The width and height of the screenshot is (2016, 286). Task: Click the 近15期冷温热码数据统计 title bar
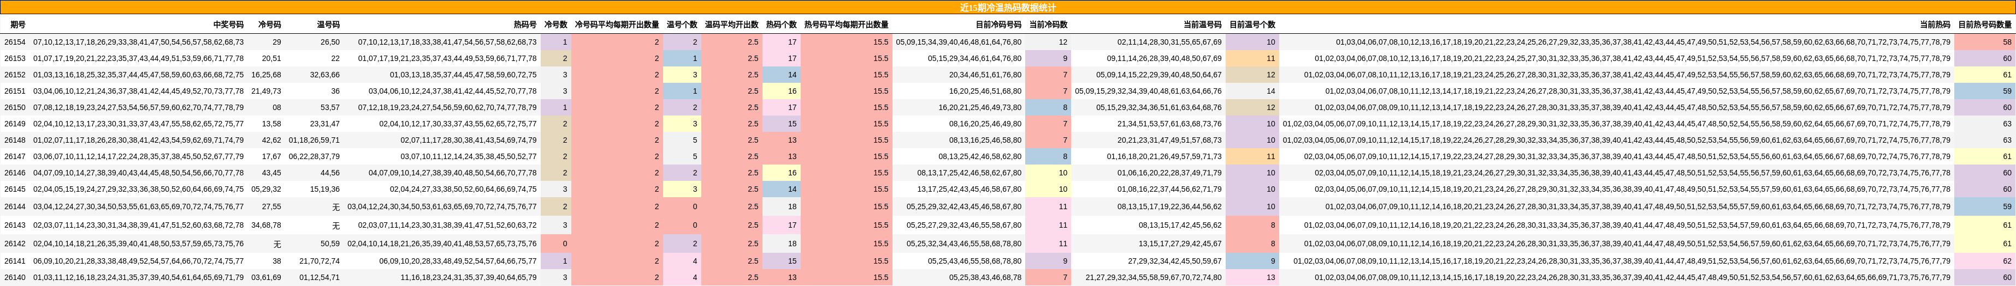[1008, 7]
